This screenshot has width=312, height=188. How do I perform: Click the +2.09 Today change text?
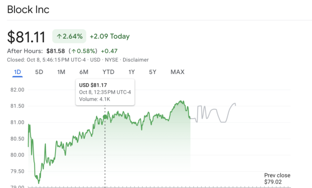[x=110, y=36]
